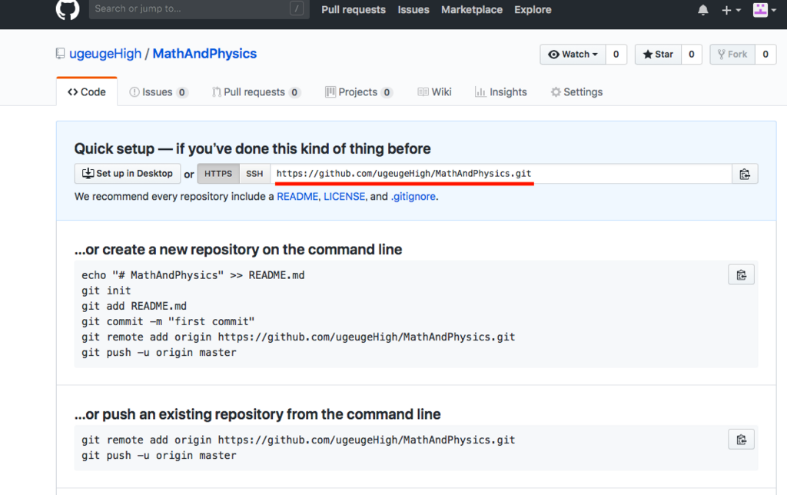Click the stargazers count next to Star

coord(691,55)
